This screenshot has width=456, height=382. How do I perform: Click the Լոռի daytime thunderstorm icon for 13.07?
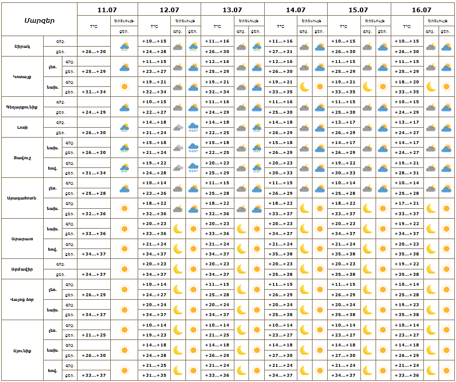coord(257,127)
